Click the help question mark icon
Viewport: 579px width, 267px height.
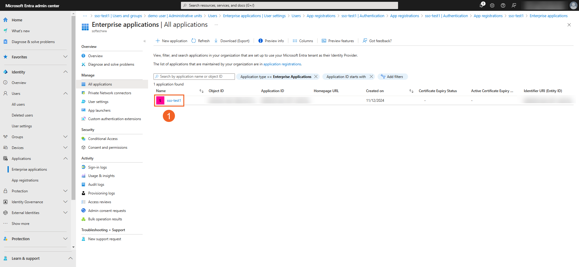[x=503, y=5]
